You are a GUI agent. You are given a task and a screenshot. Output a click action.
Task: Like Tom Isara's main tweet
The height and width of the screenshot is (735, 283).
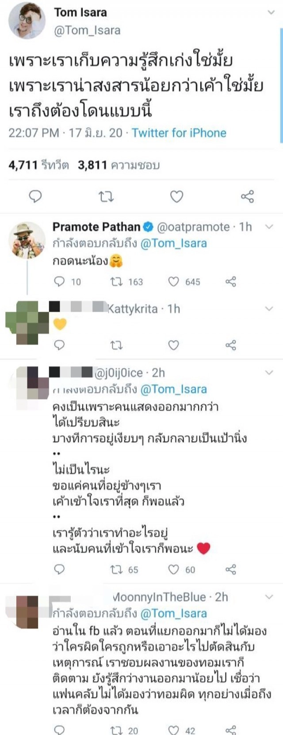(176, 196)
